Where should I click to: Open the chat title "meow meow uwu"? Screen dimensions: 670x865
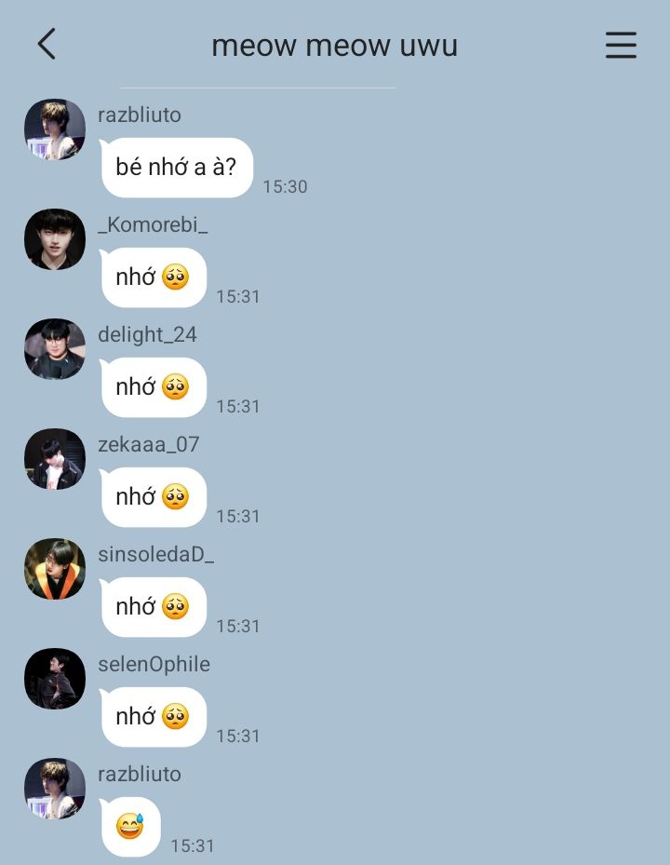point(335,46)
